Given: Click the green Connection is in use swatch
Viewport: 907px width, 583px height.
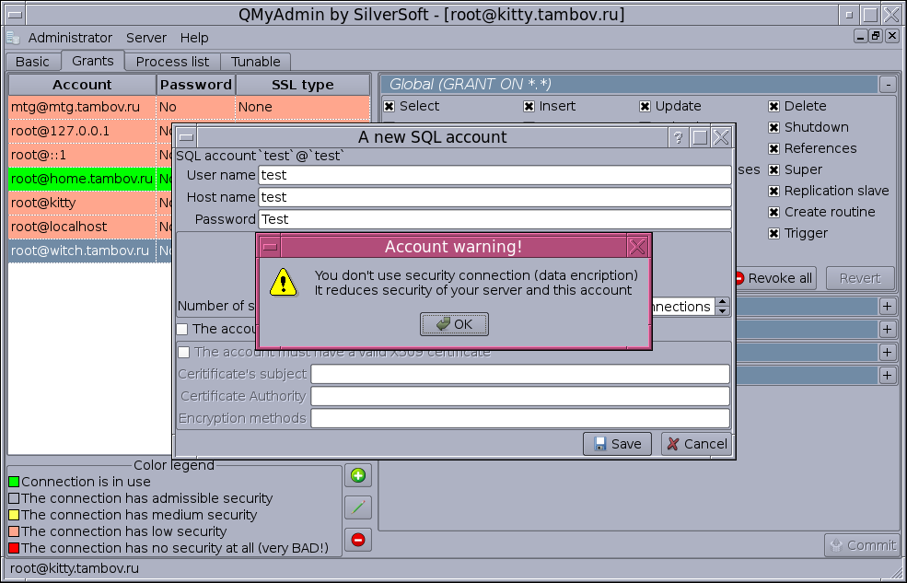Looking at the screenshot, I should (x=14, y=482).
